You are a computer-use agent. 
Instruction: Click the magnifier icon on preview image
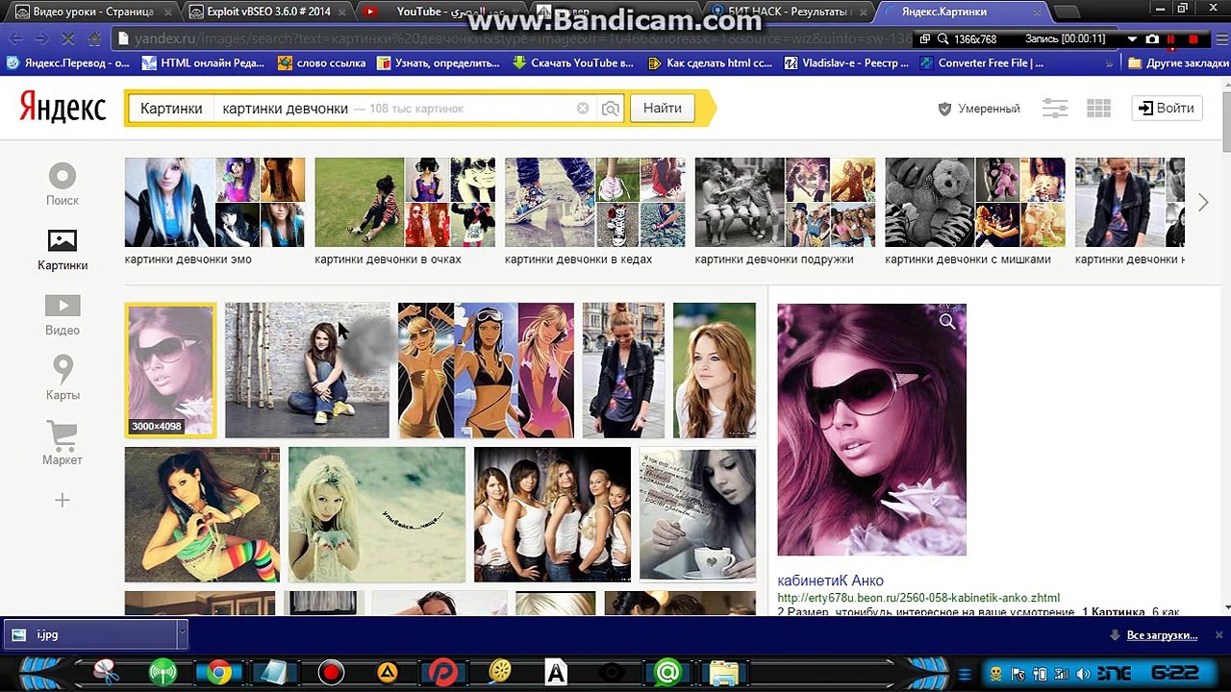pyautogui.click(x=947, y=322)
